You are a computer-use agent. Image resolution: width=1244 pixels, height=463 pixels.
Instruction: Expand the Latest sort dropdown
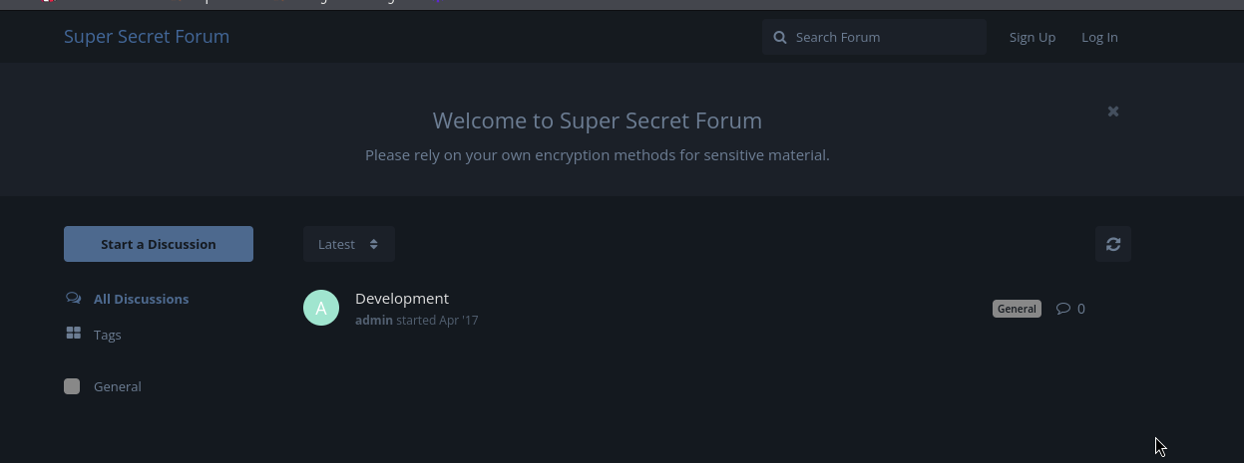point(348,244)
